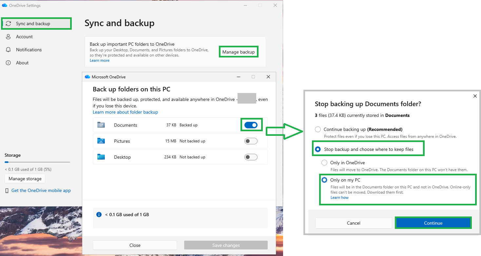Click the Manage storage button
Viewport: 481px width, 256px height.
(25, 179)
